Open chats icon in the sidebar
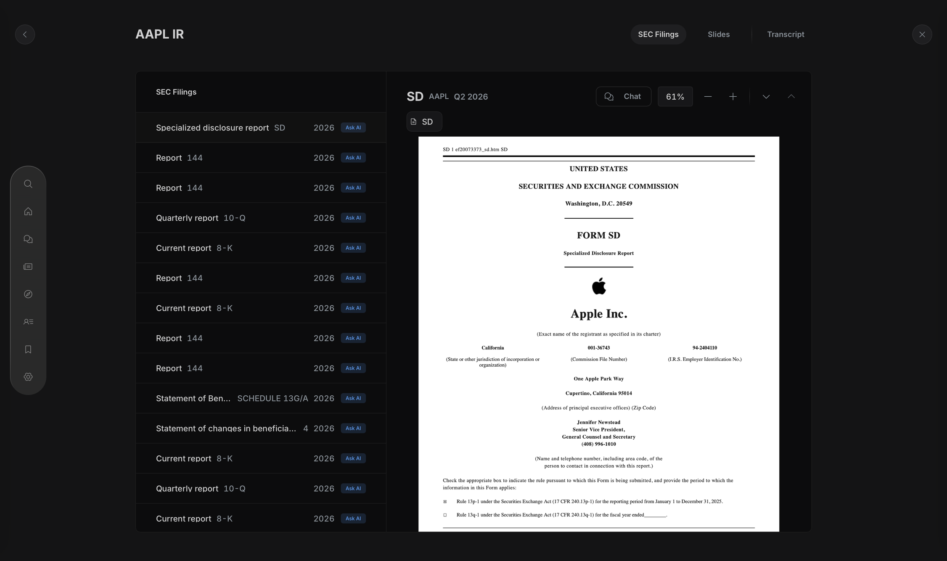This screenshot has width=947, height=561. tap(28, 239)
